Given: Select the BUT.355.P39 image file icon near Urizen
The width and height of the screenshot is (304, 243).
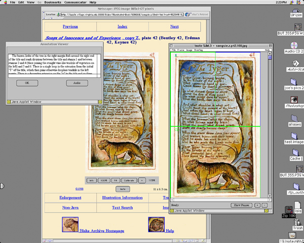Looking at the screenshot, I should 298,27.
